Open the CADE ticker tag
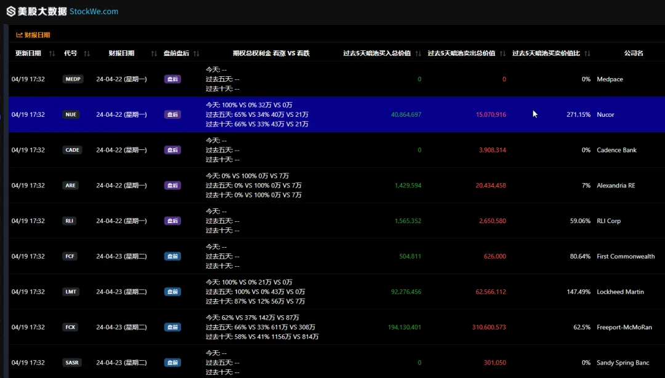665x378 pixels. (x=72, y=150)
